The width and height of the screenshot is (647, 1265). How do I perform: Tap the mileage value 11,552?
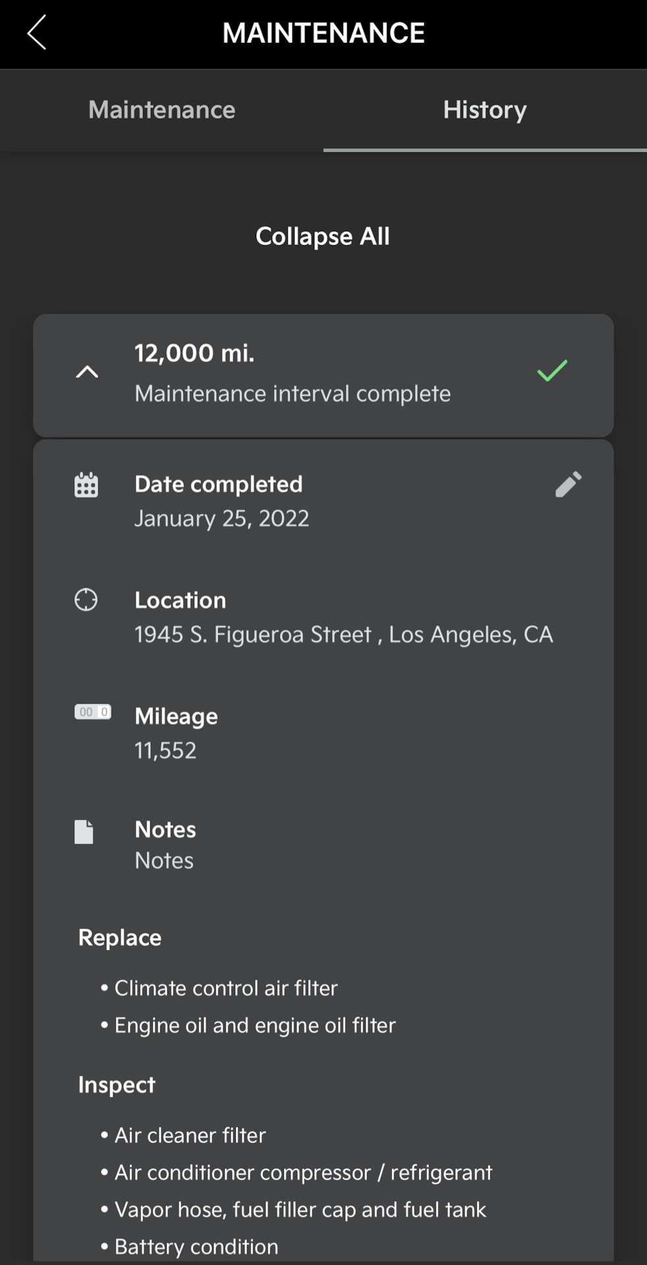(x=165, y=750)
